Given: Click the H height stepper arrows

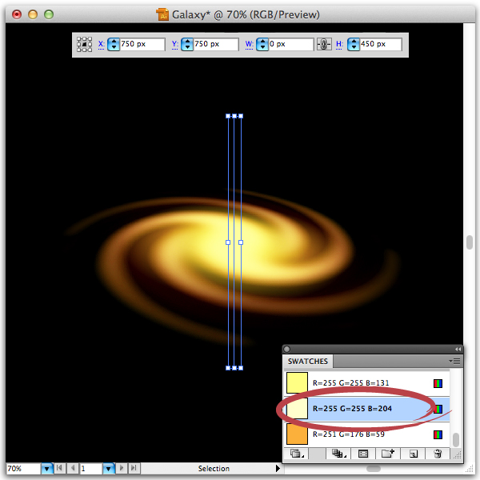Looking at the screenshot, I should pyautogui.click(x=354, y=44).
